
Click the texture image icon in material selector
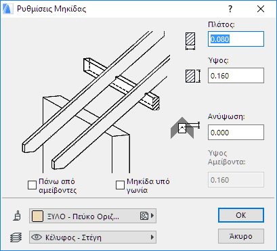coord(144,216)
